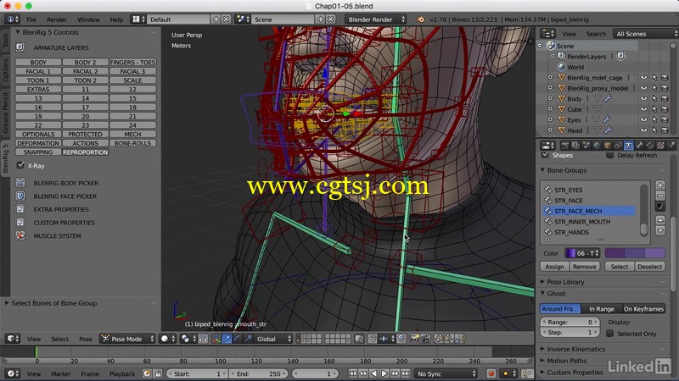Enable ghost Selected Only checkbox

click(x=609, y=333)
